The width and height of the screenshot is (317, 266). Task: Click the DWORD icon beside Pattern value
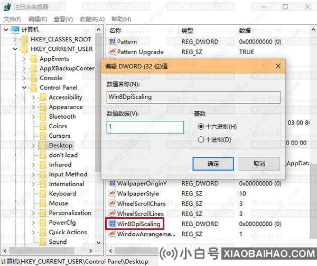[112, 41]
